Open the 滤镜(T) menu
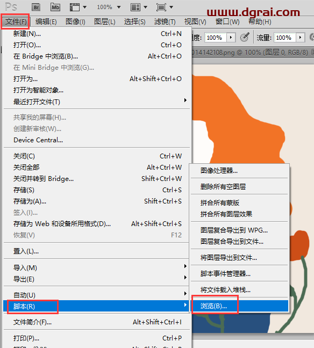The image size is (314, 348). click(165, 21)
